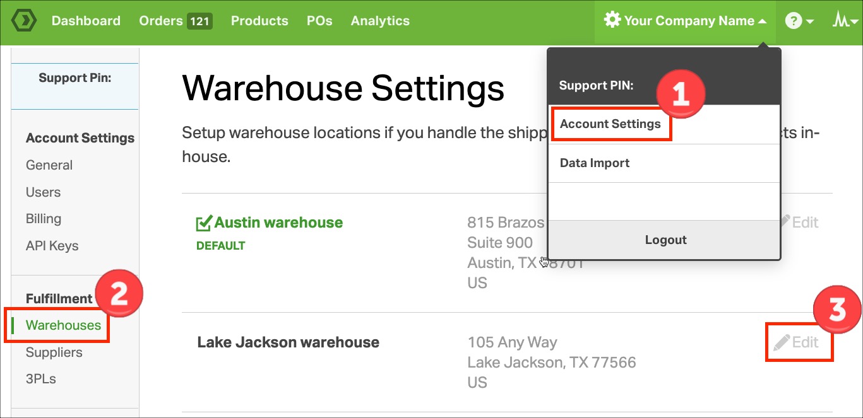Open the help question mark menu
This screenshot has width=863, height=418.
coord(798,21)
